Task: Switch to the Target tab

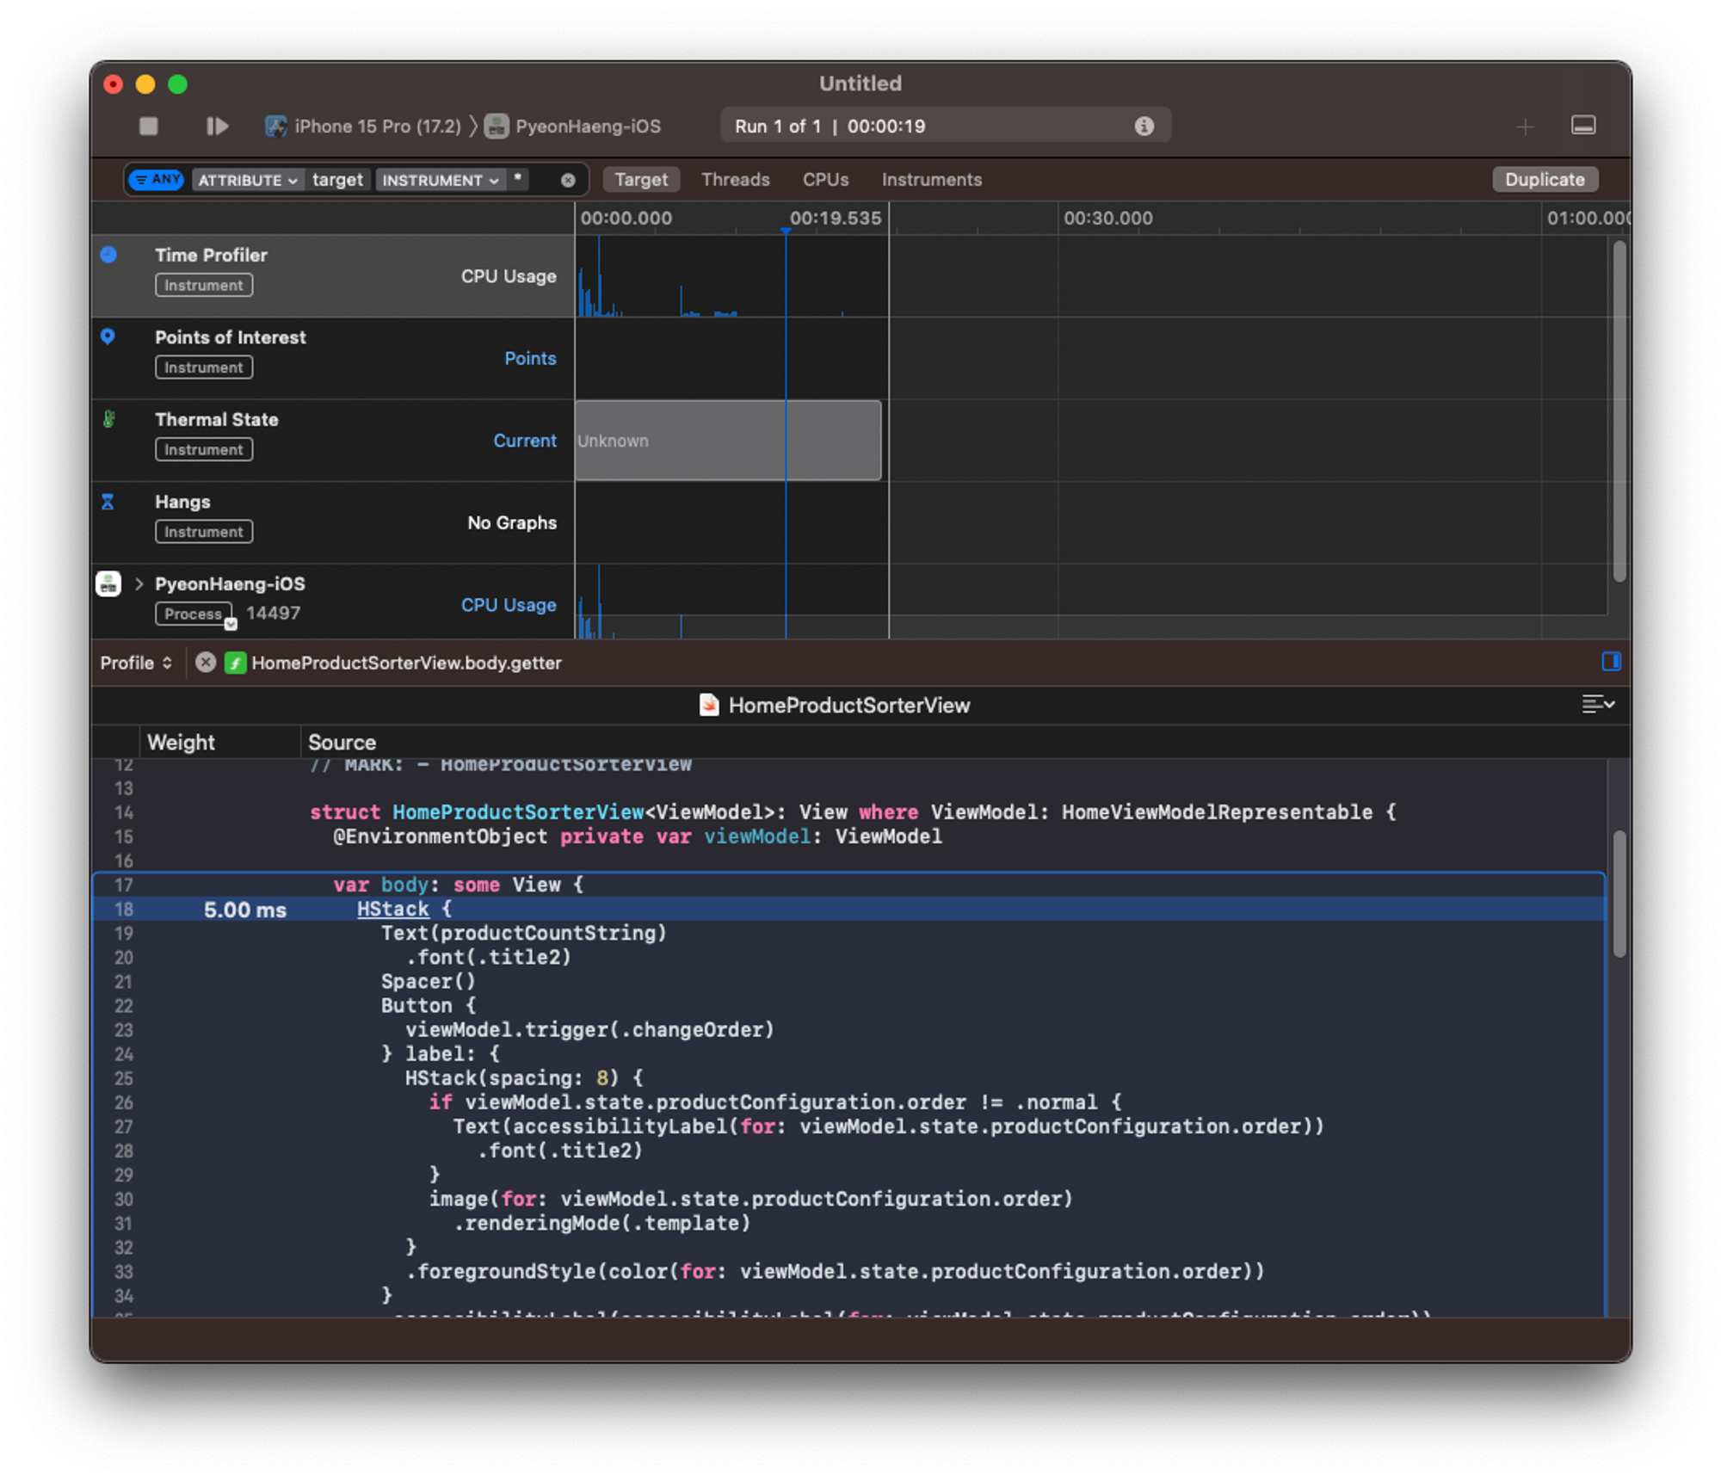Action: (x=641, y=180)
